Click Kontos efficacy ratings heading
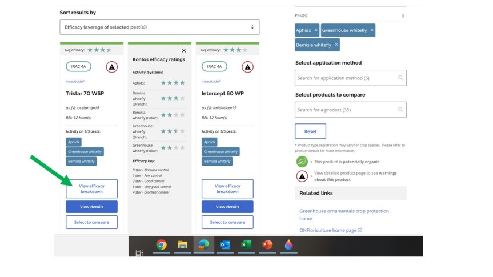 click(x=158, y=59)
